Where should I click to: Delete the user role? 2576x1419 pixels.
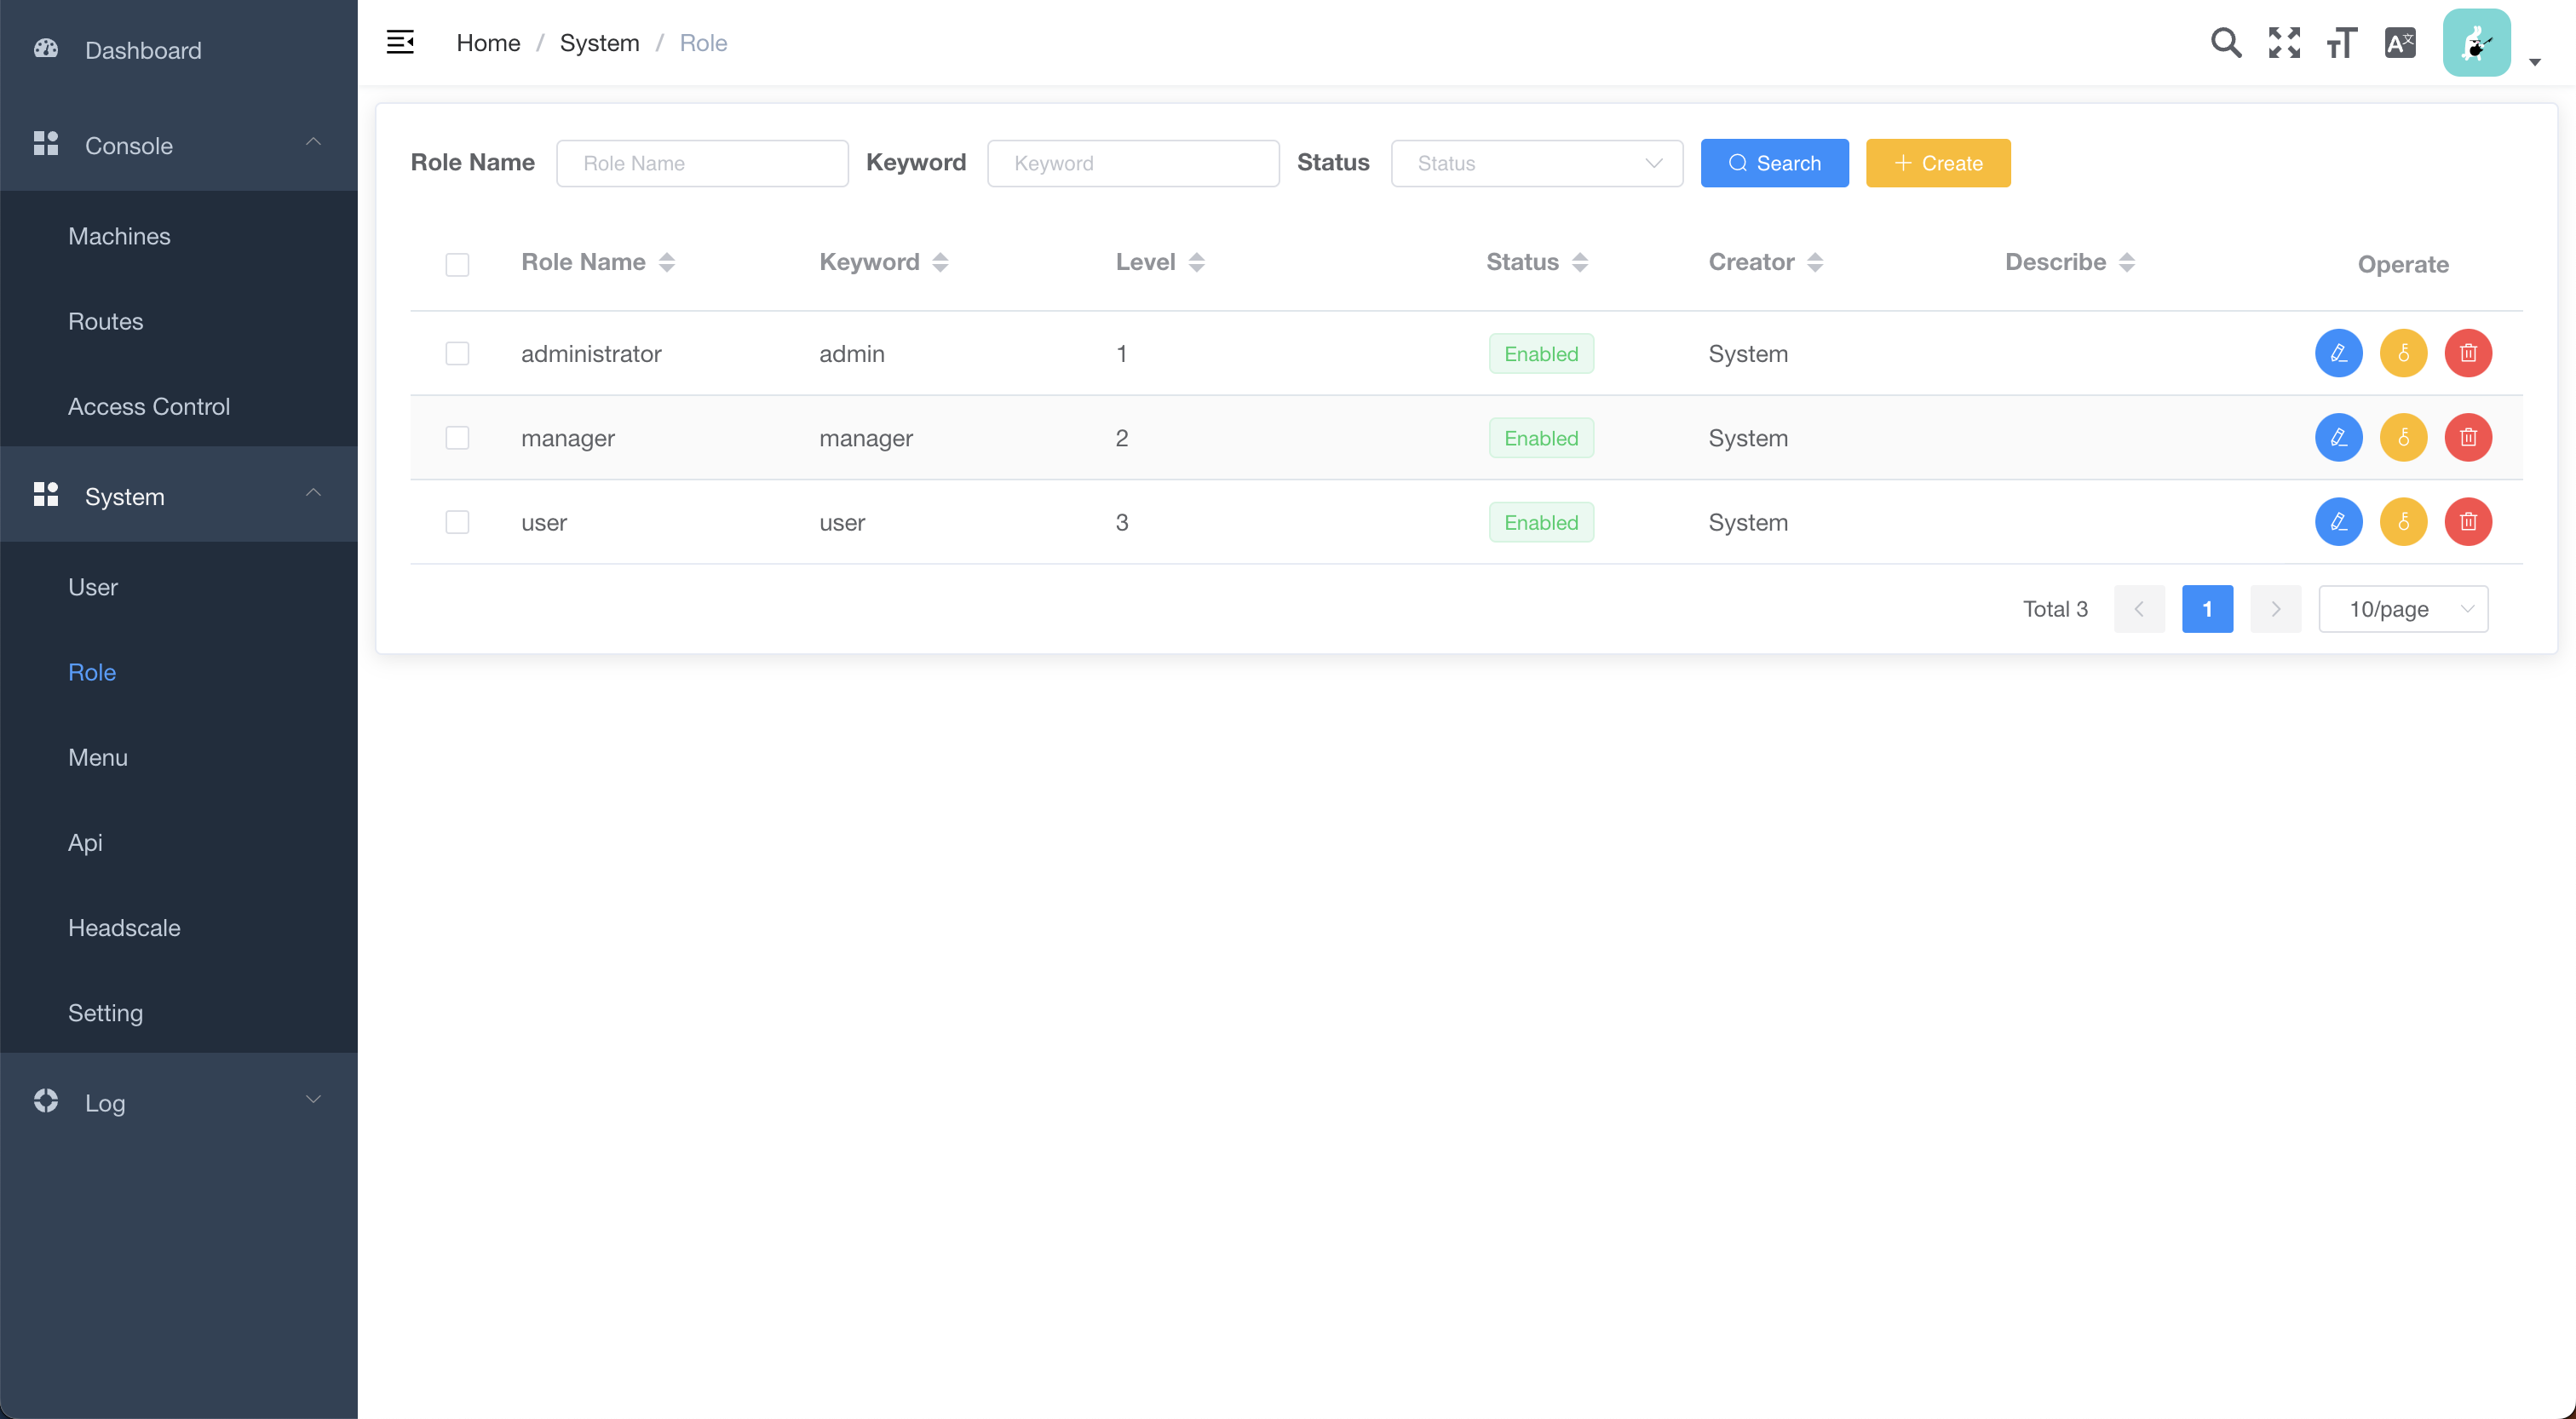2467,522
